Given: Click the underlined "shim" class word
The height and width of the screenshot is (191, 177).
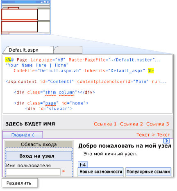Looking at the screenshot, I should point(50,93).
